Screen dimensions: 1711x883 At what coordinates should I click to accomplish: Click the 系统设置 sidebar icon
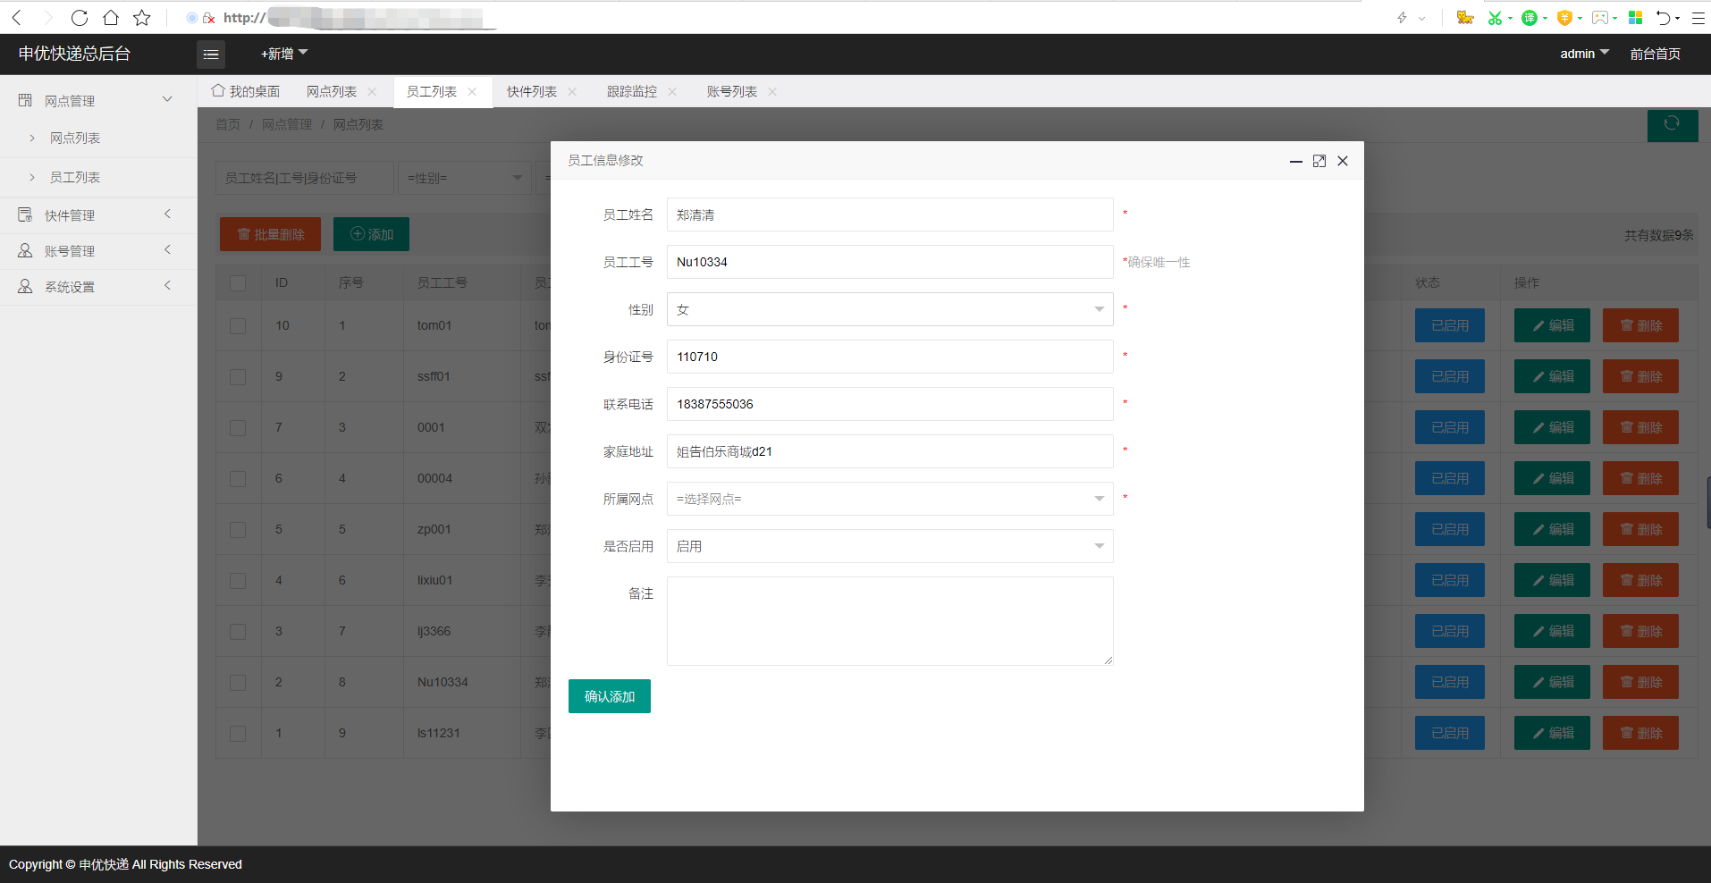25,286
